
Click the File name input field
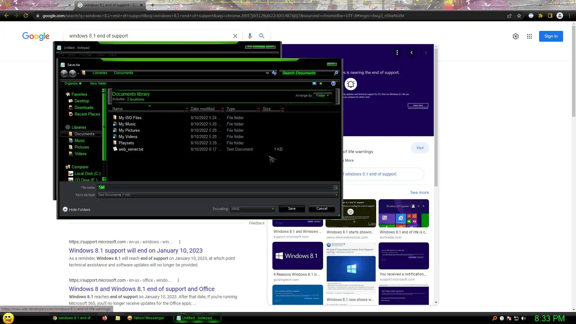coord(216,187)
